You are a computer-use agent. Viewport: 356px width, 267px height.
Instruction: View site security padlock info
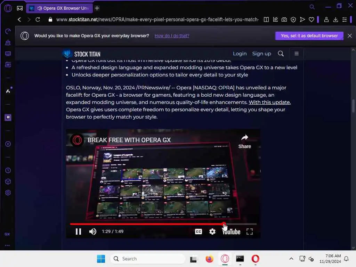(x=50, y=19)
